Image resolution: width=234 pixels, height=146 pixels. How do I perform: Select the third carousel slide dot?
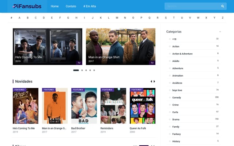tap(86, 70)
